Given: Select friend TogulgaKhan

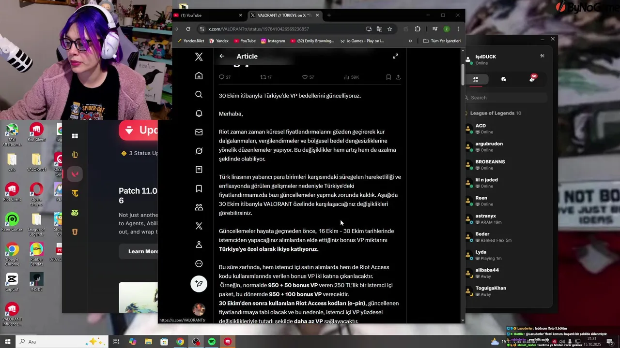Looking at the screenshot, I should [506, 291].
